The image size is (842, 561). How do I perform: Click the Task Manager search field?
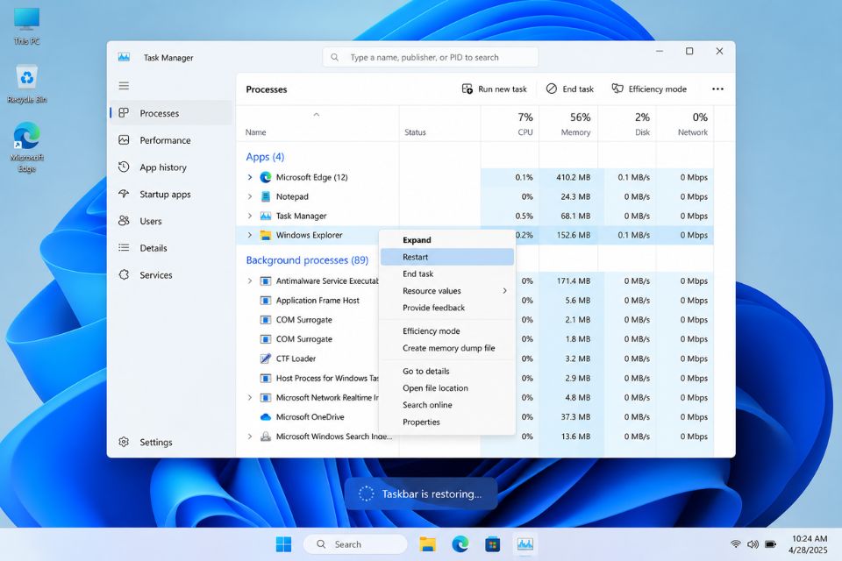point(430,57)
